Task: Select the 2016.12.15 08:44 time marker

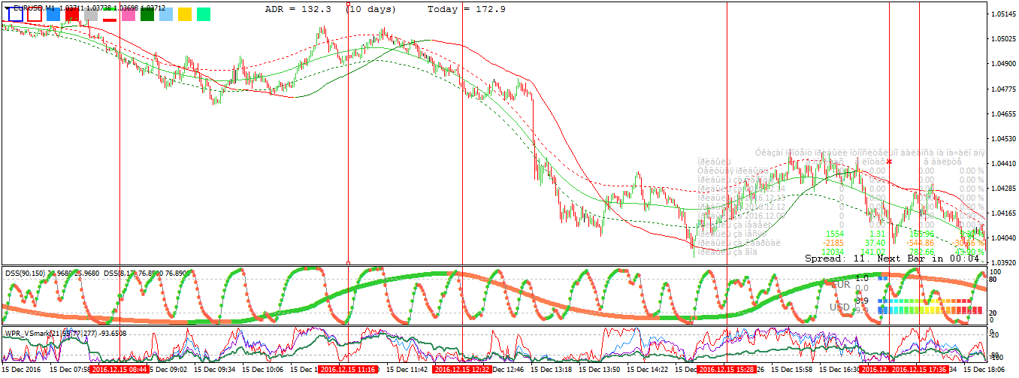Action: click(x=120, y=370)
